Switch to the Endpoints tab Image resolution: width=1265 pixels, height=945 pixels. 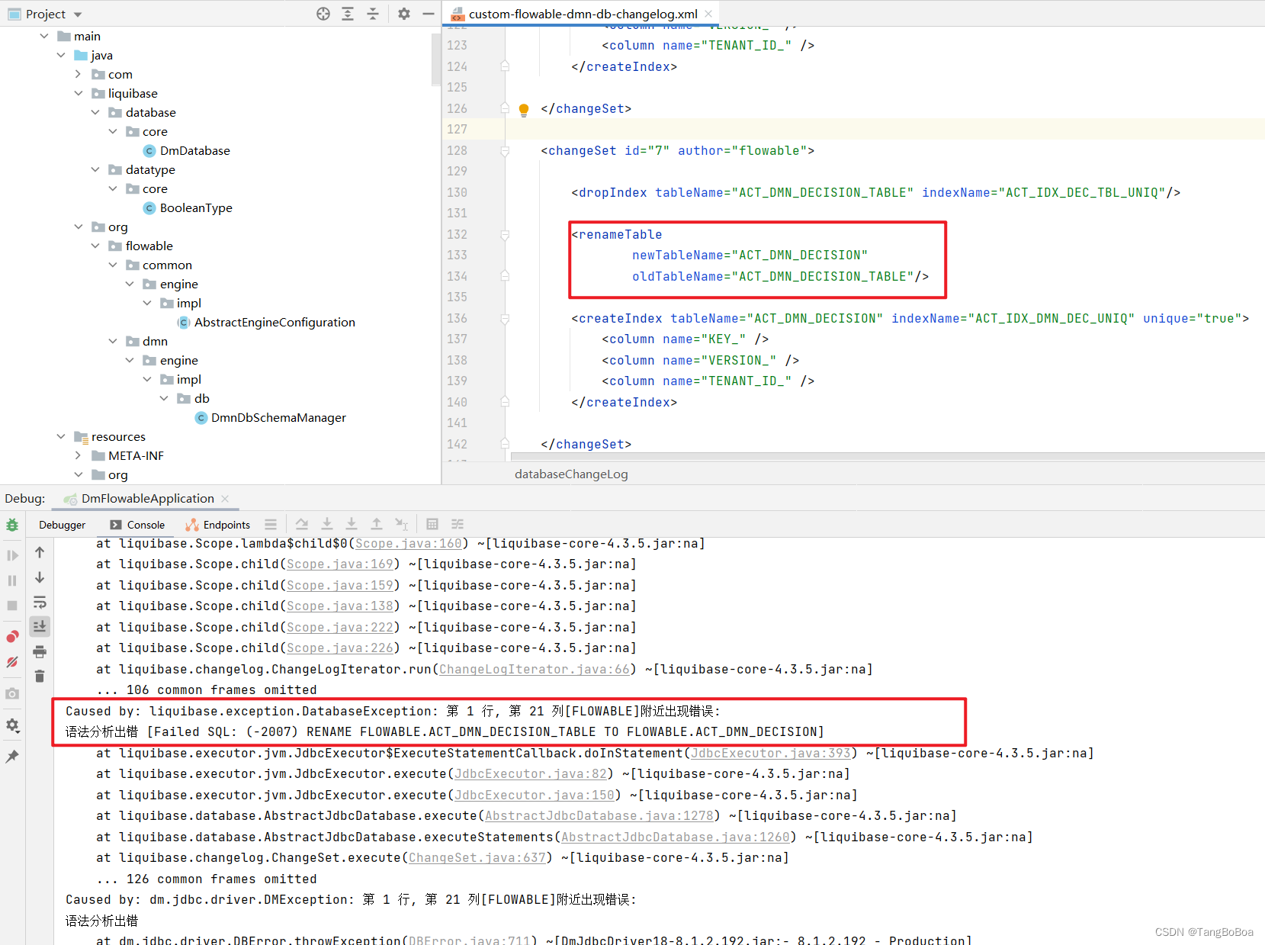(218, 525)
